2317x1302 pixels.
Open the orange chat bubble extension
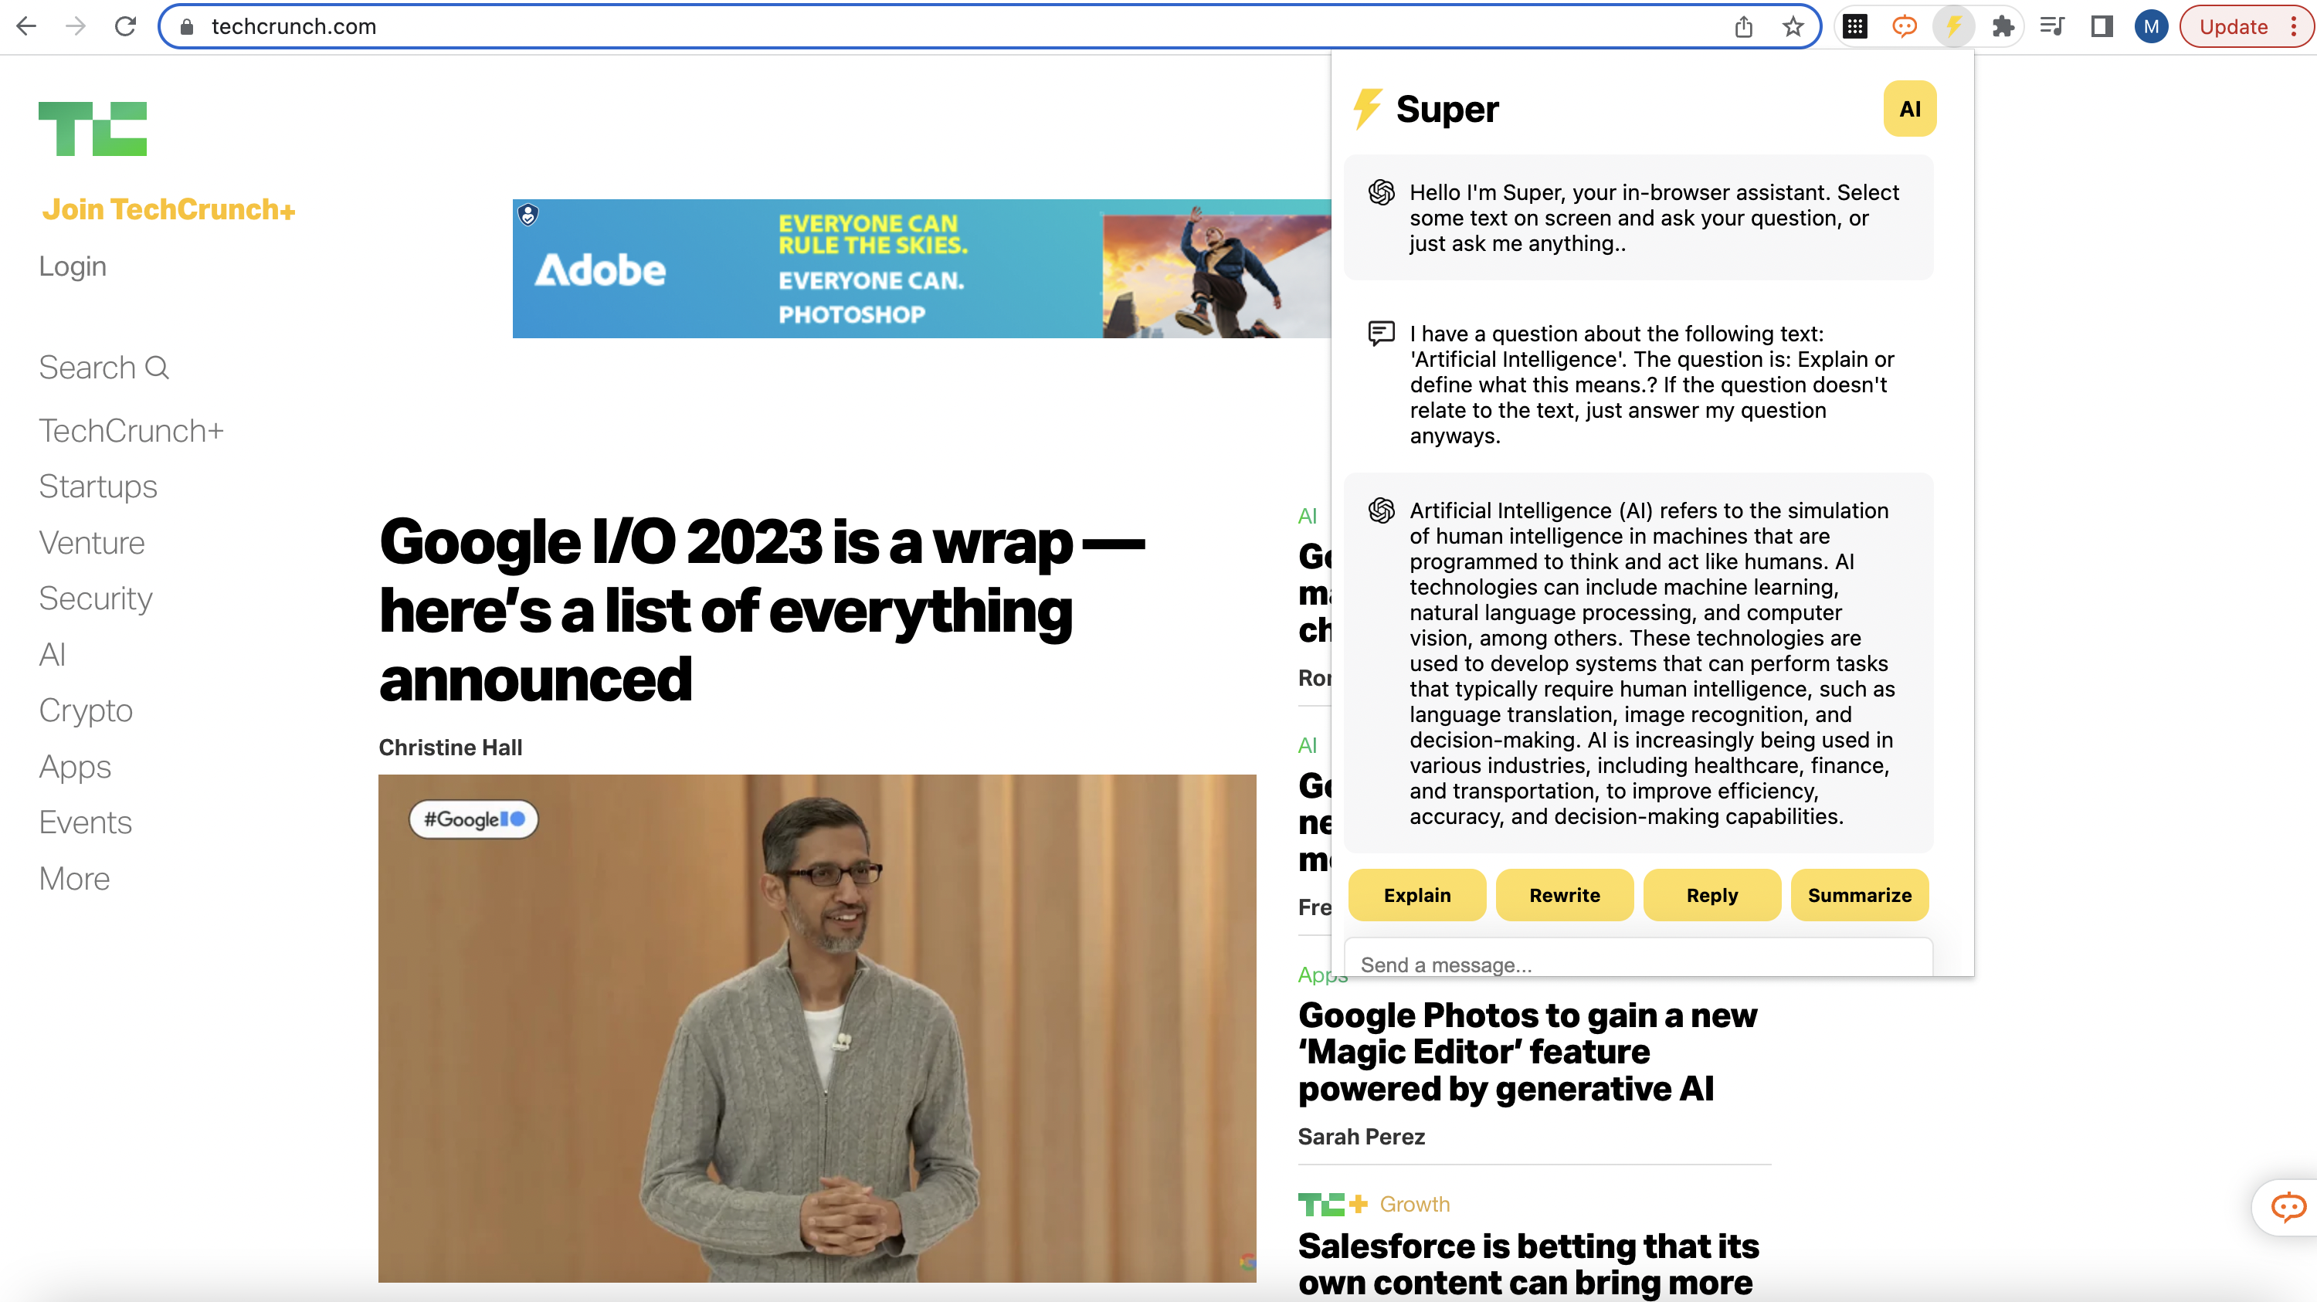1904,26
